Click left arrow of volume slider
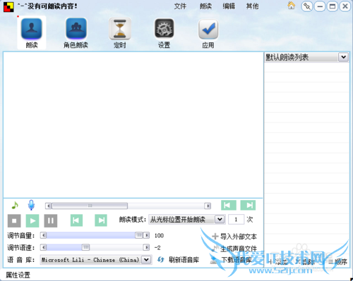Screen dimensions: 353x281 click(x=43, y=235)
